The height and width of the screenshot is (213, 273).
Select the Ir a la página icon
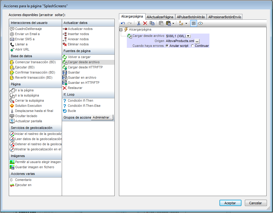(12, 90)
